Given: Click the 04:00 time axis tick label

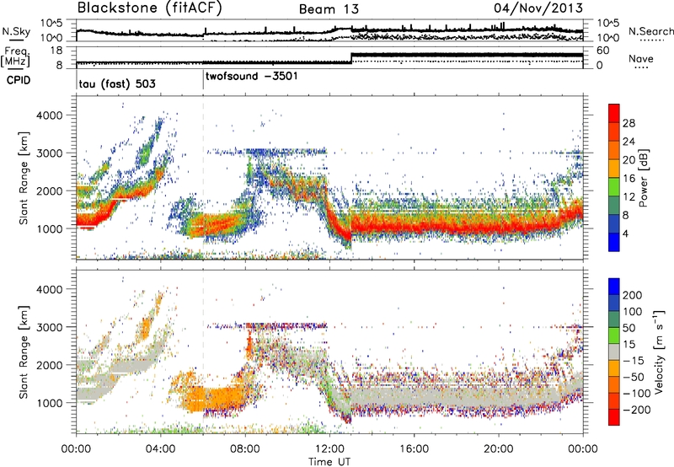Looking at the screenshot, I should pos(160,449).
